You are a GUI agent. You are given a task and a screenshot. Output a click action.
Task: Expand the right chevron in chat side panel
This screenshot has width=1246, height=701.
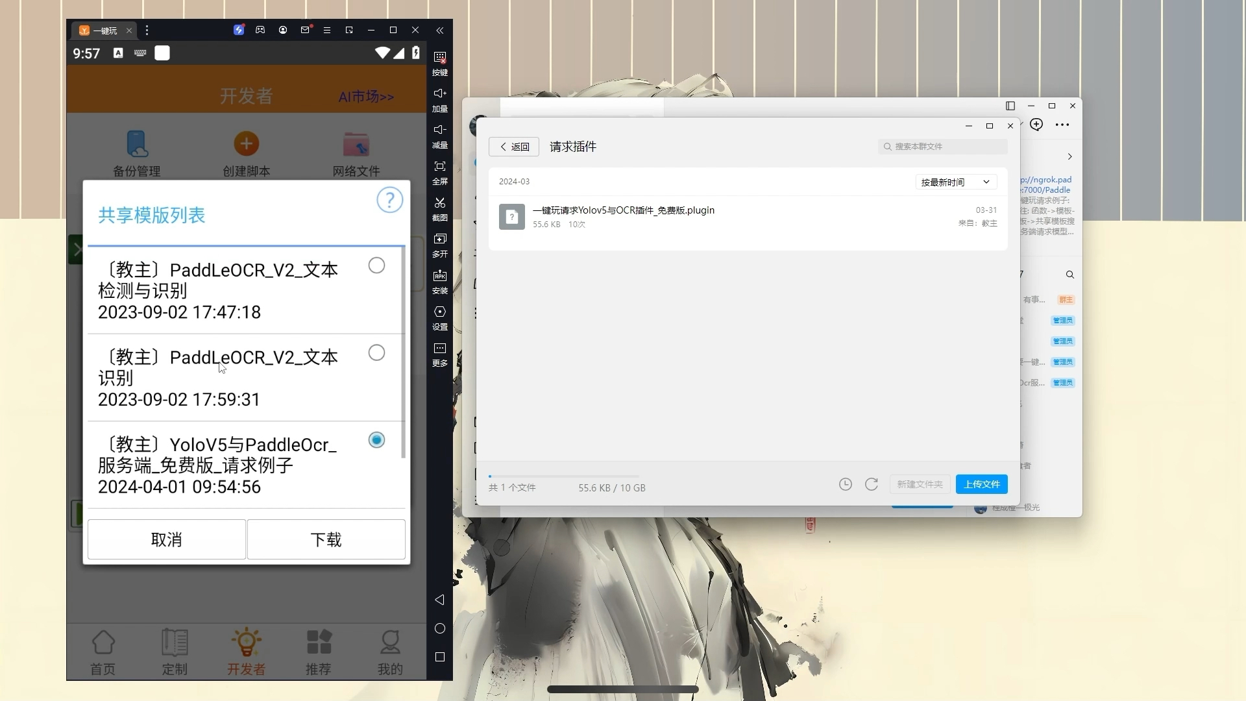point(1069,156)
